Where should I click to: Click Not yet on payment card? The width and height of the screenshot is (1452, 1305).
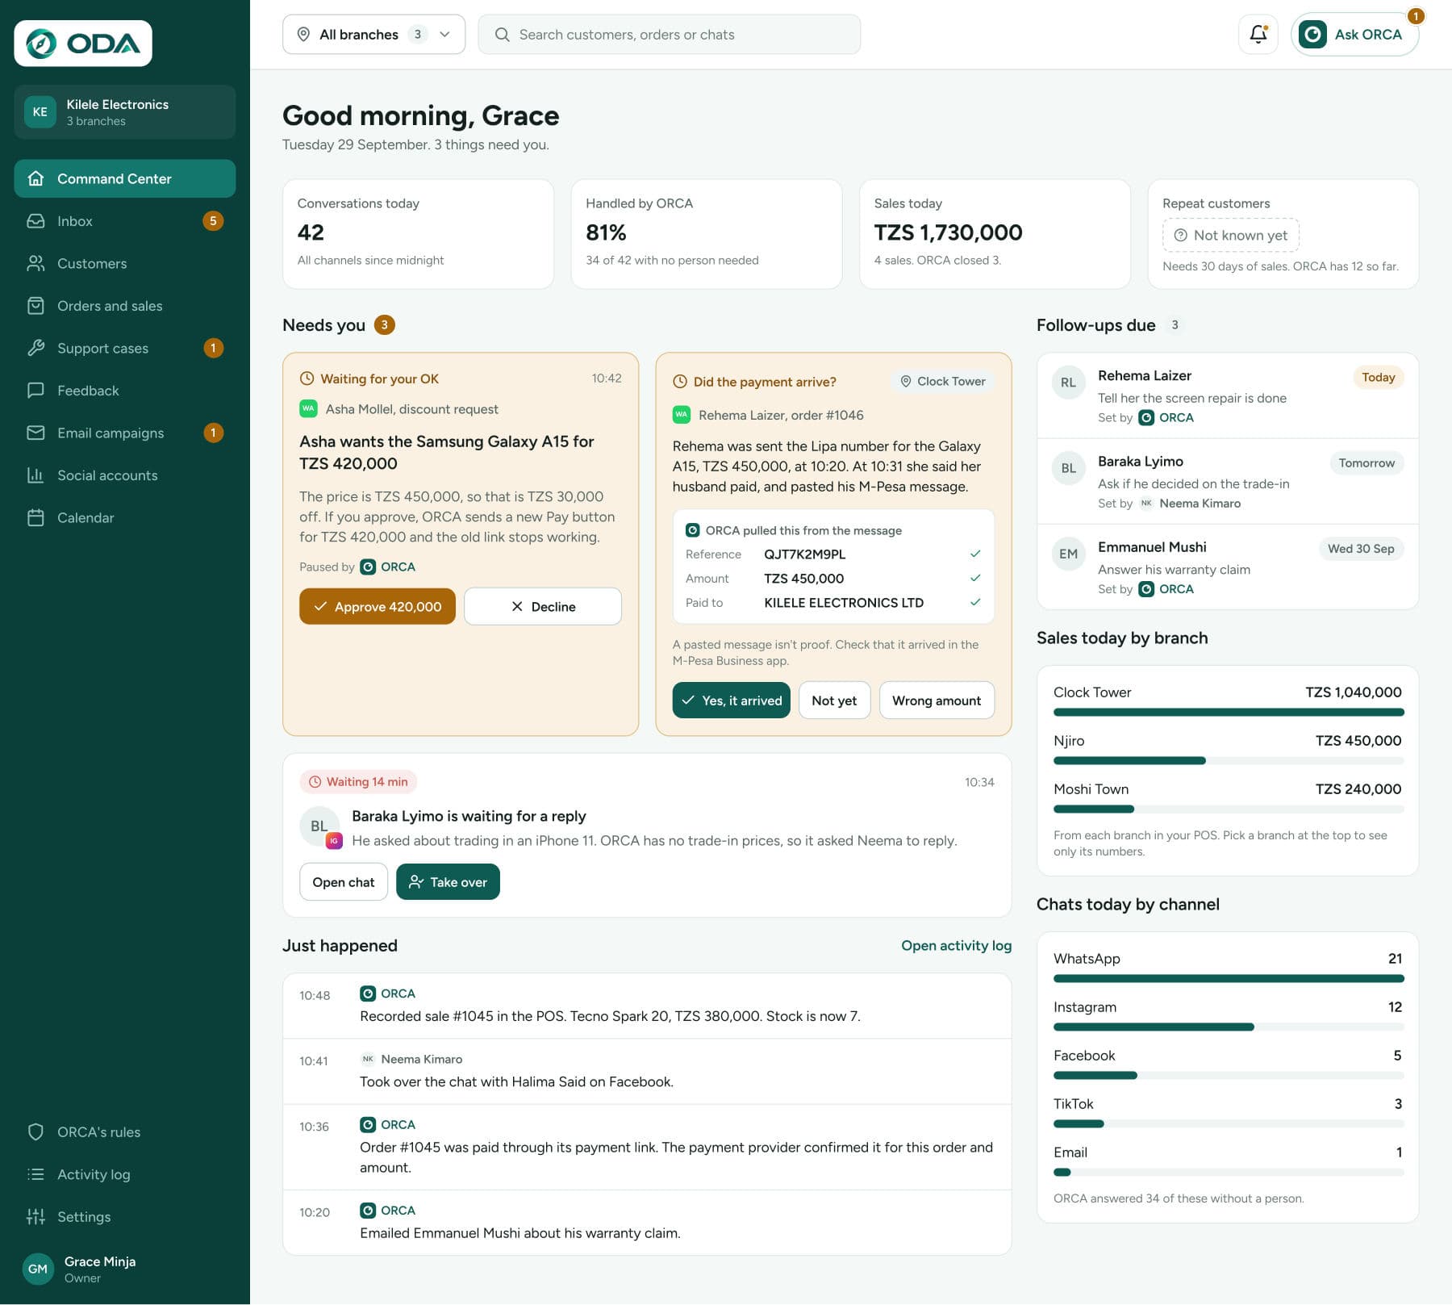click(834, 701)
